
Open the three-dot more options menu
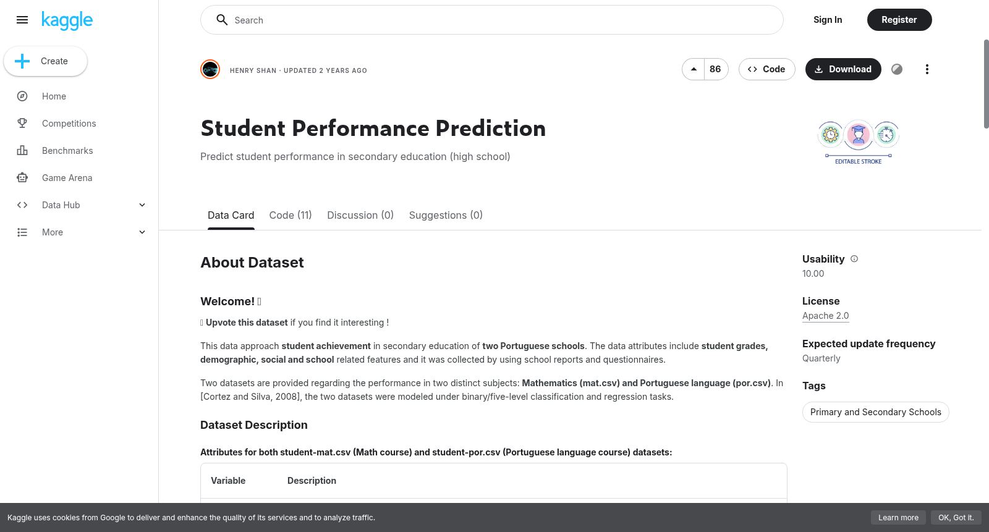927,69
